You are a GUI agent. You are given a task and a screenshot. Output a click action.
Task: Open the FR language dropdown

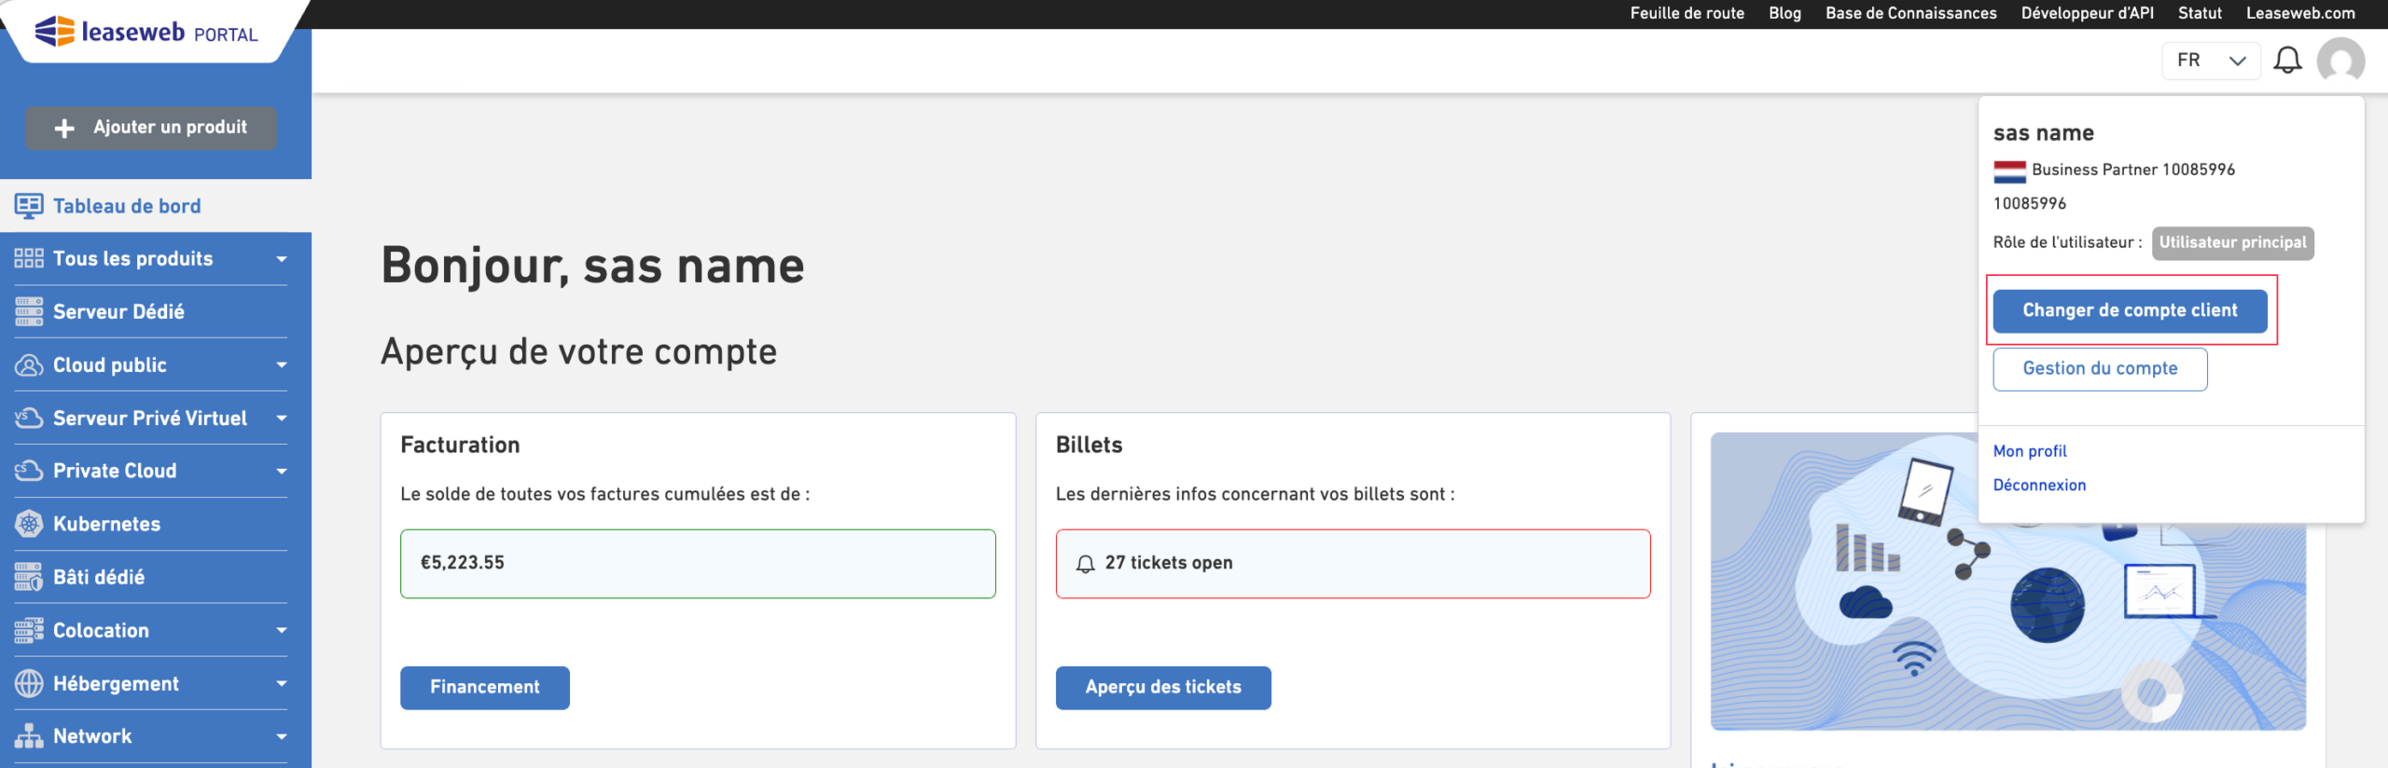click(2211, 61)
